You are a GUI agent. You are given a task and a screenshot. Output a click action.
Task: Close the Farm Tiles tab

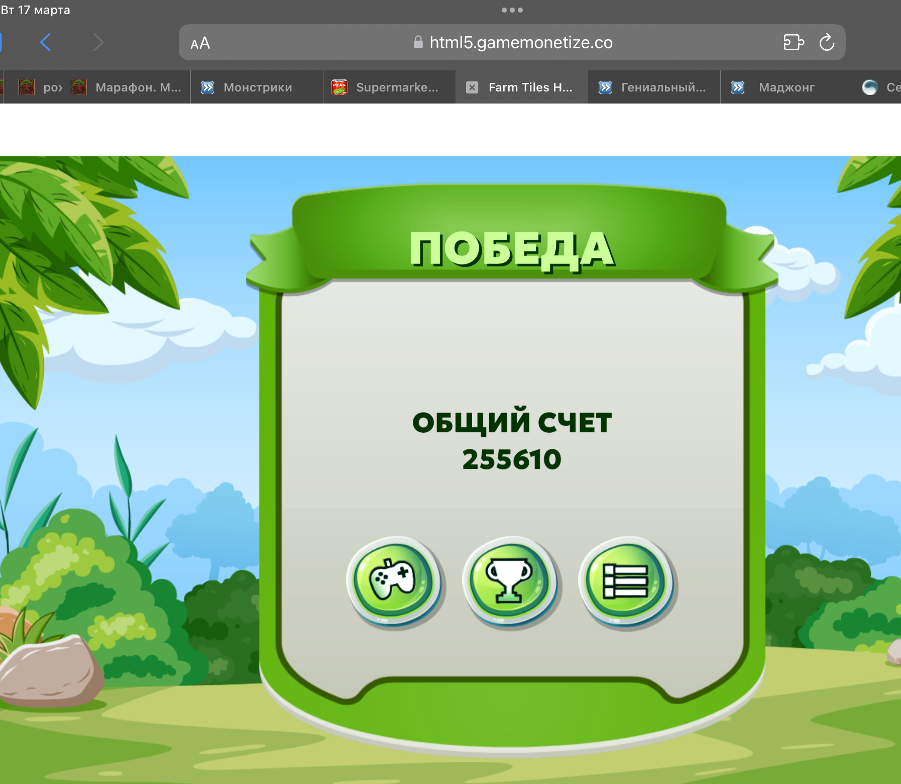coord(472,87)
